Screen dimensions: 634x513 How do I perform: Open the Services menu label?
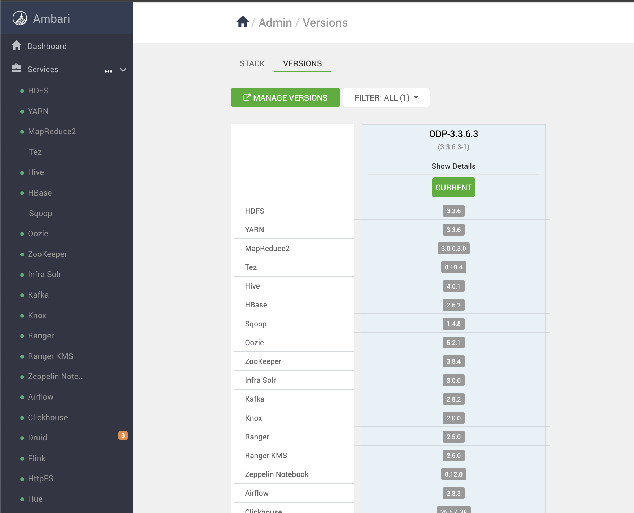coord(43,69)
